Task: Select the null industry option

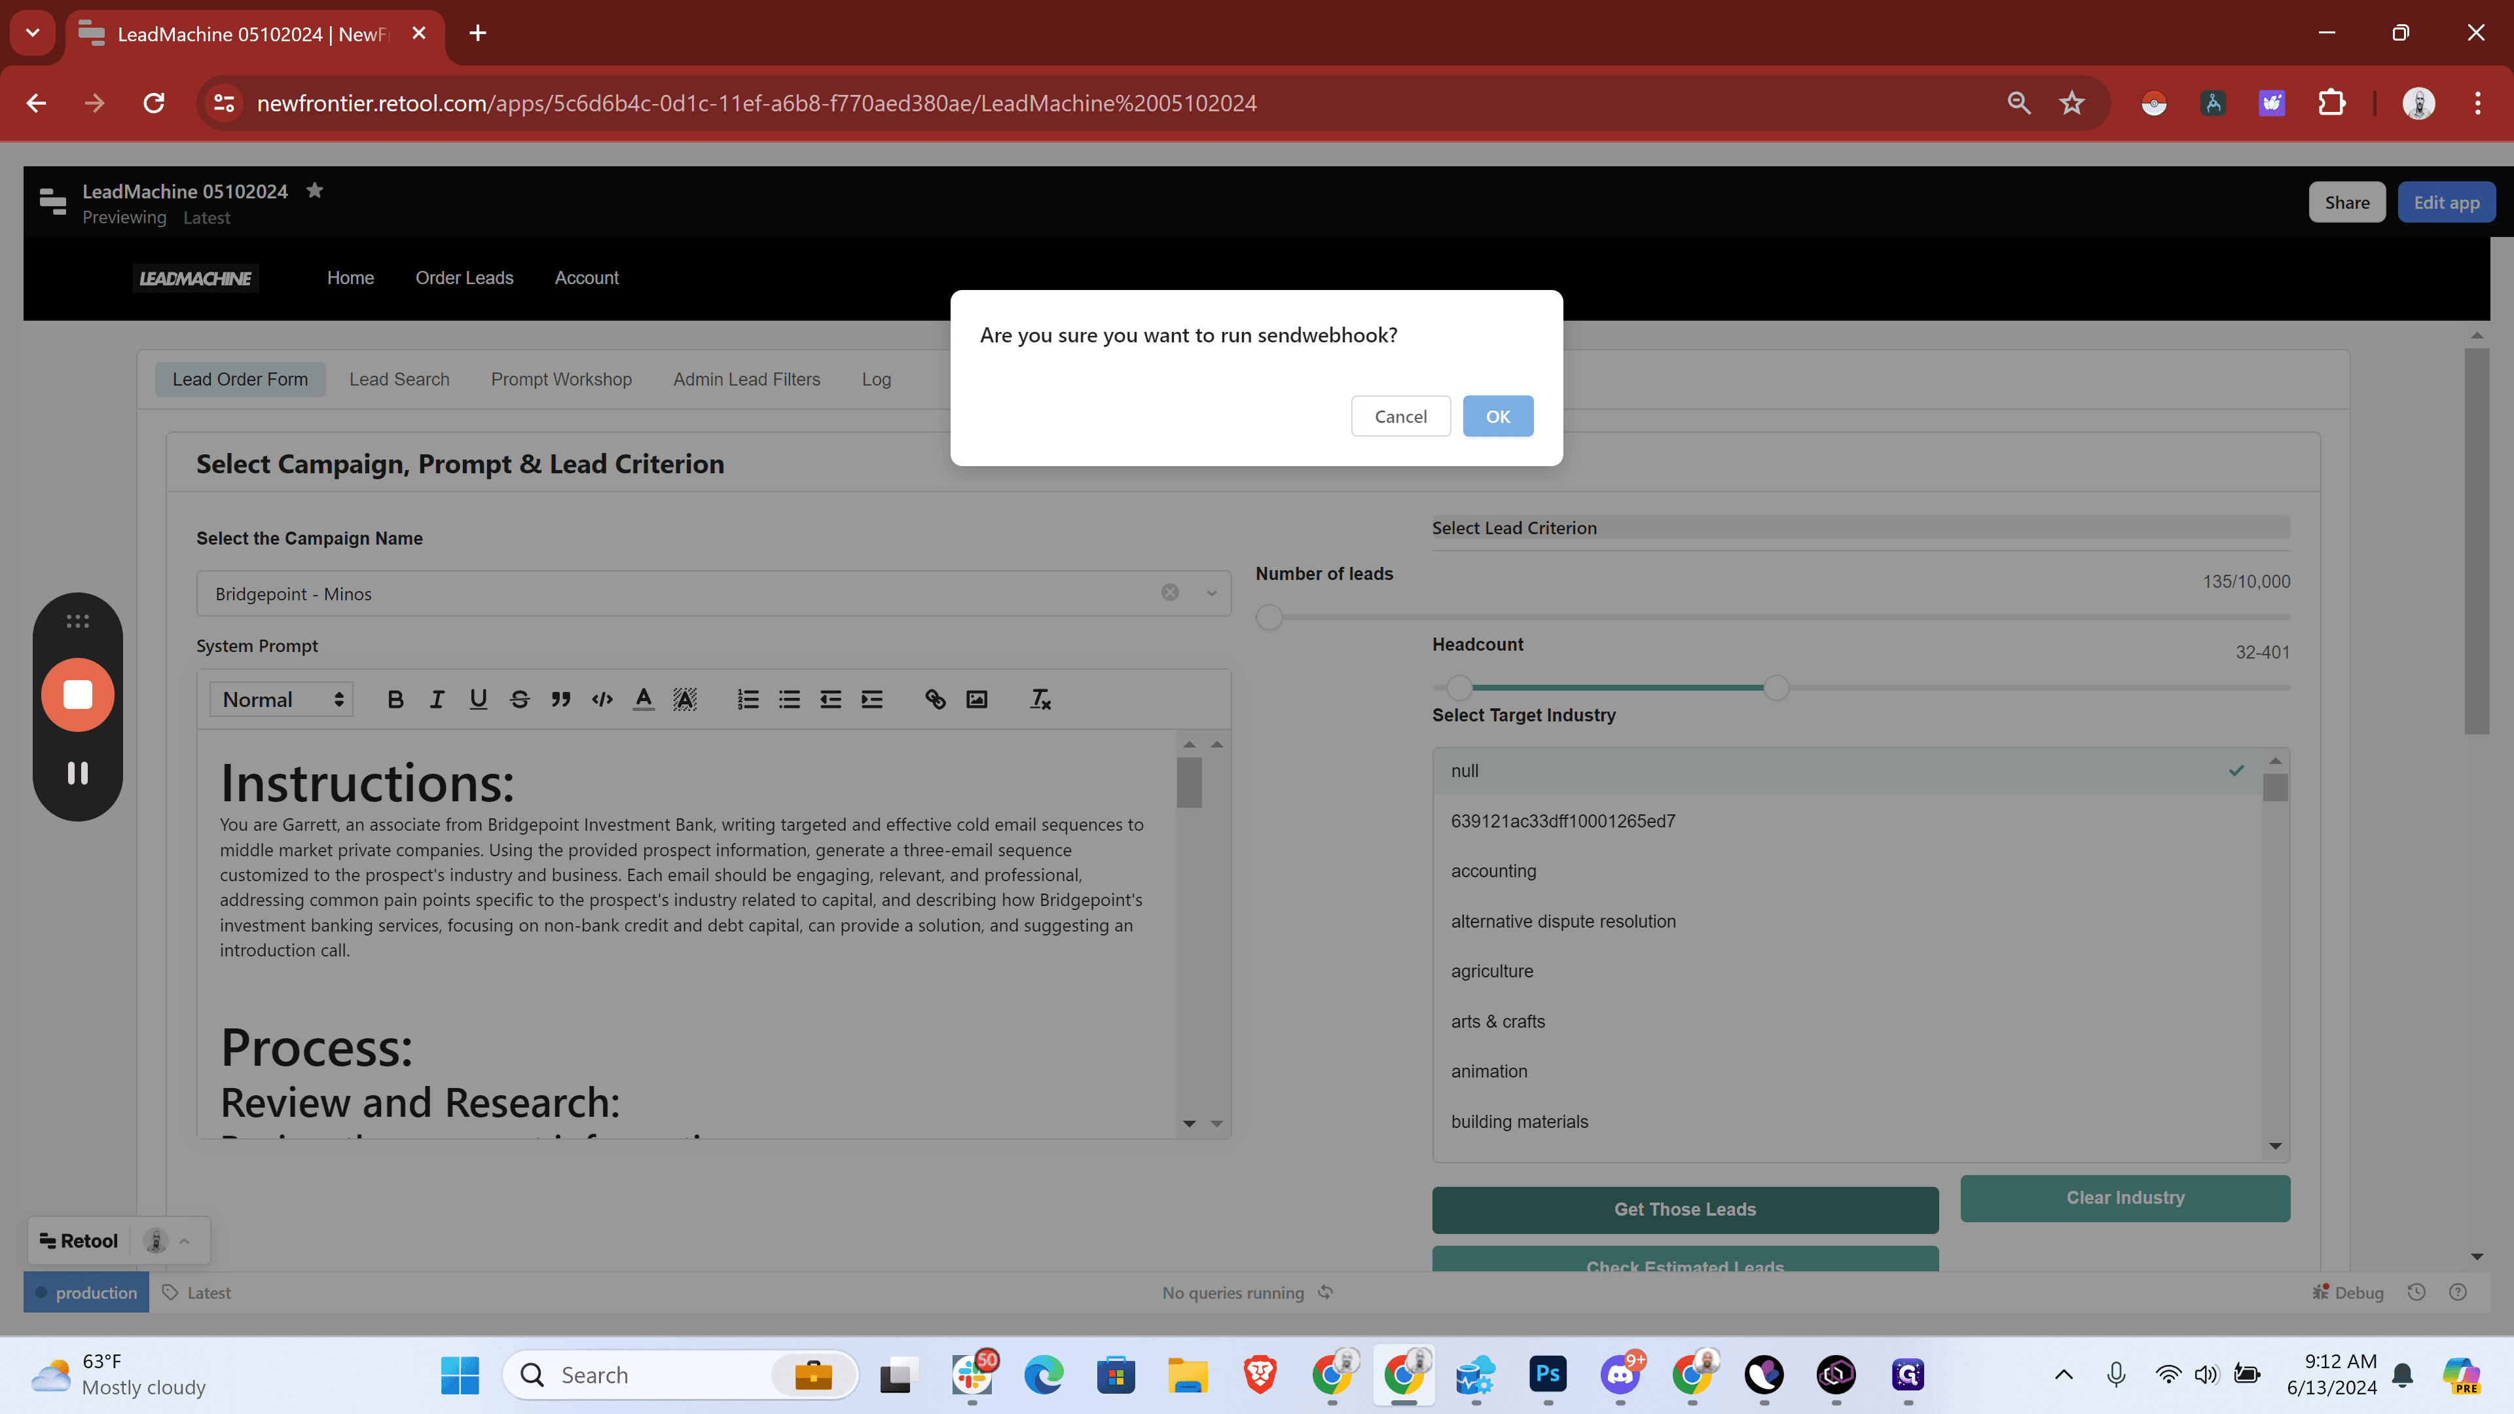Action: tap(1846, 771)
